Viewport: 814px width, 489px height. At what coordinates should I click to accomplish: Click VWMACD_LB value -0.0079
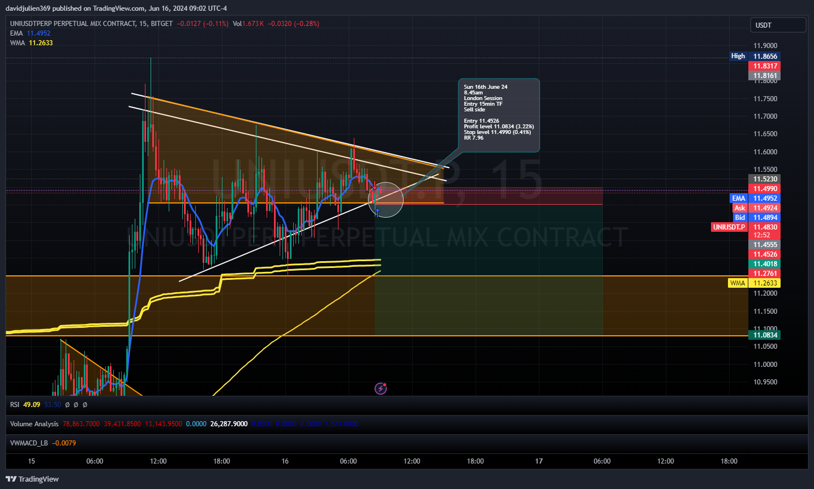coord(64,443)
